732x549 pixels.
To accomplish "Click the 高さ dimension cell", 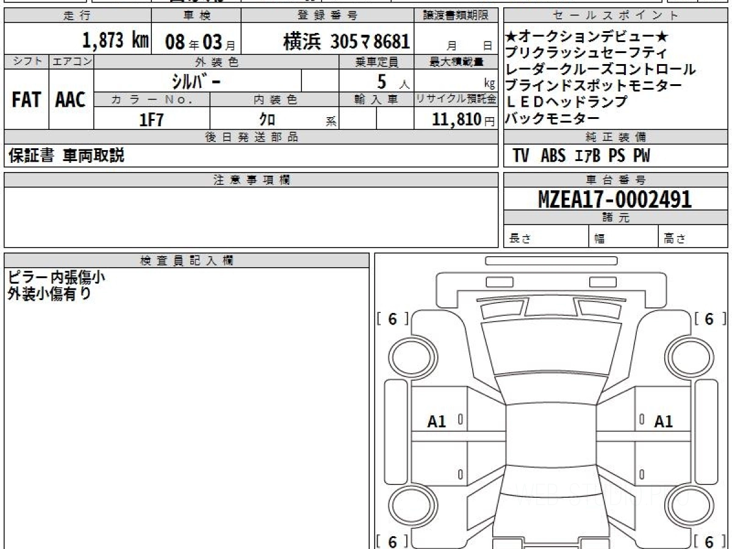I will click(694, 237).
